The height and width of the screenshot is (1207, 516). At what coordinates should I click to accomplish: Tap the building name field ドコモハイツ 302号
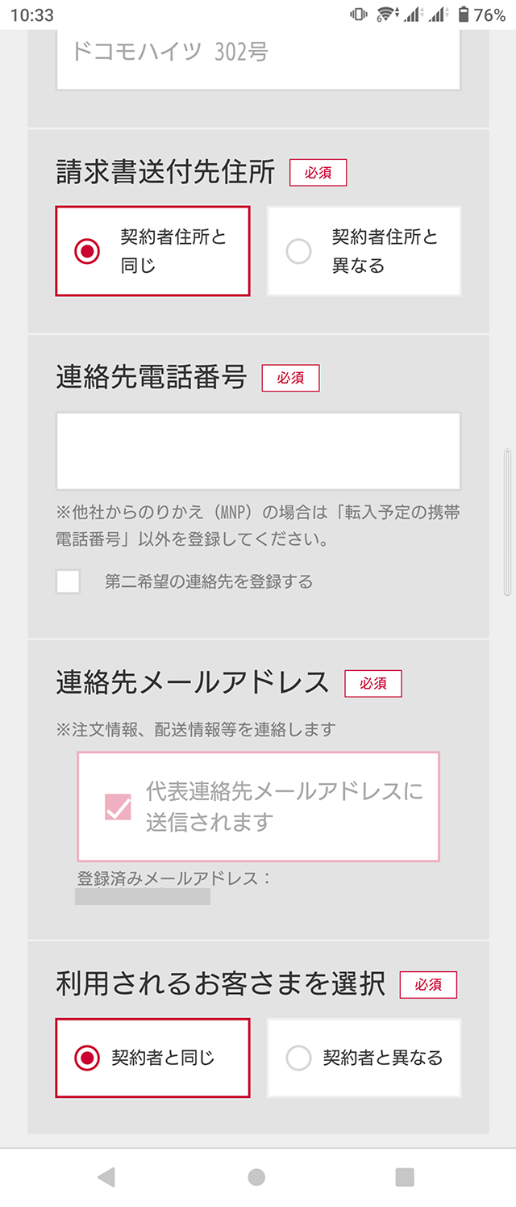[x=258, y=57]
